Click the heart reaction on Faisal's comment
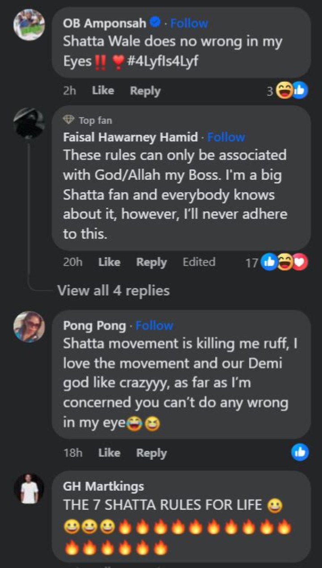The height and width of the screenshot is (568, 322). (x=300, y=262)
